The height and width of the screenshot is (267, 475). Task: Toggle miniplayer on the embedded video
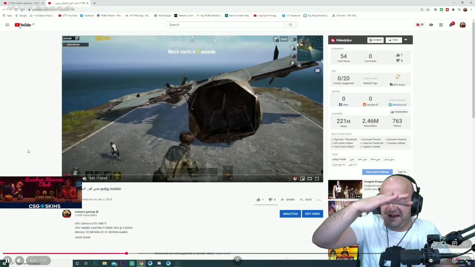[302, 179]
